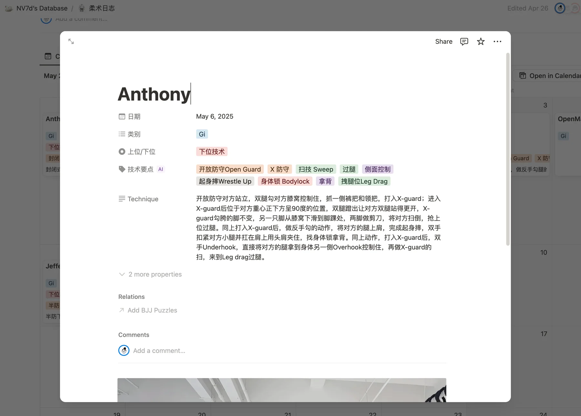Click the tag icon beside 技术要点
Image resolution: width=581 pixels, height=416 pixels.
coord(122,169)
